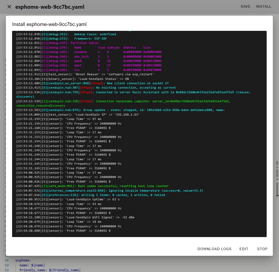This screenshot has height=272, width=279.
Task: Click the 'Loop Time' 43 ms line
Action: (59, 204)
